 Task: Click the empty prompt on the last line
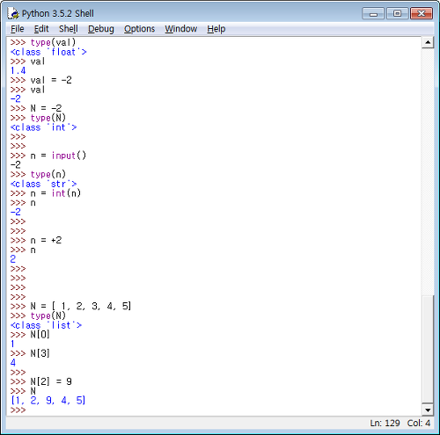[x=18, y=410]
